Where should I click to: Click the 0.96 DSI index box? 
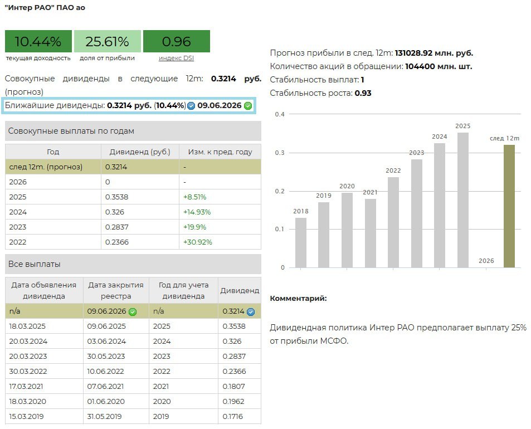176,41
